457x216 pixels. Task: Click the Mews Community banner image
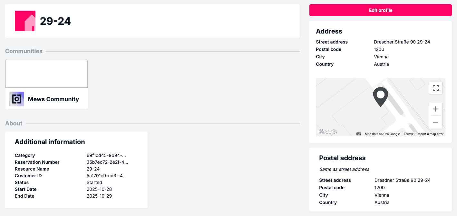coord(46,74)
